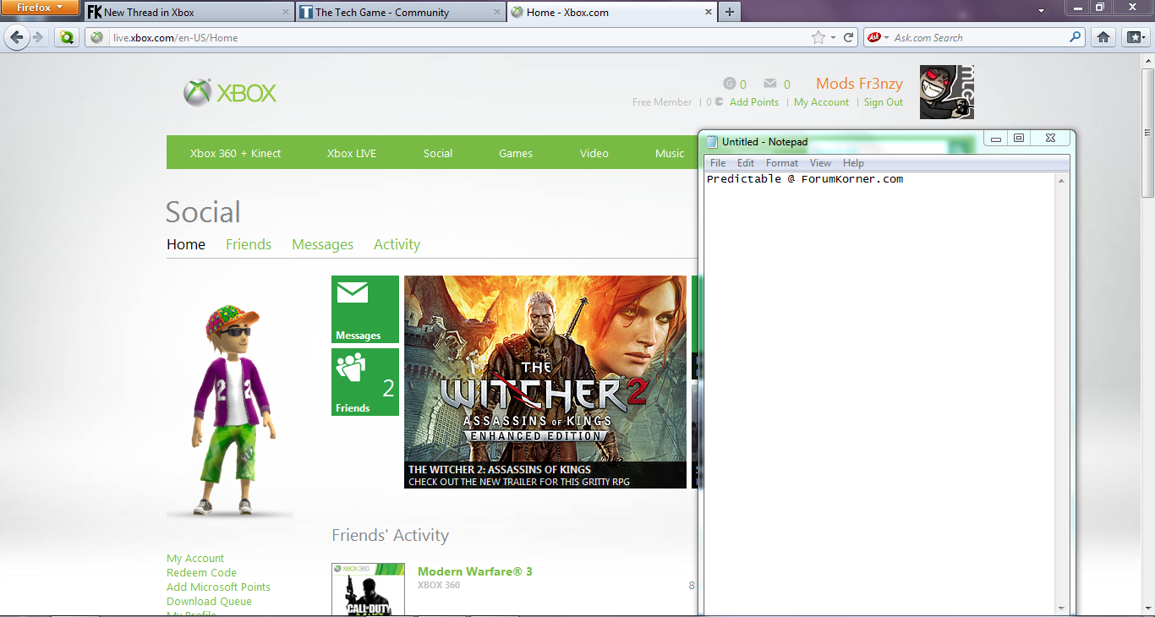Open Music in the green navigation bar
The width and height of the screenshot is (1155, 617).
point(670,153)
